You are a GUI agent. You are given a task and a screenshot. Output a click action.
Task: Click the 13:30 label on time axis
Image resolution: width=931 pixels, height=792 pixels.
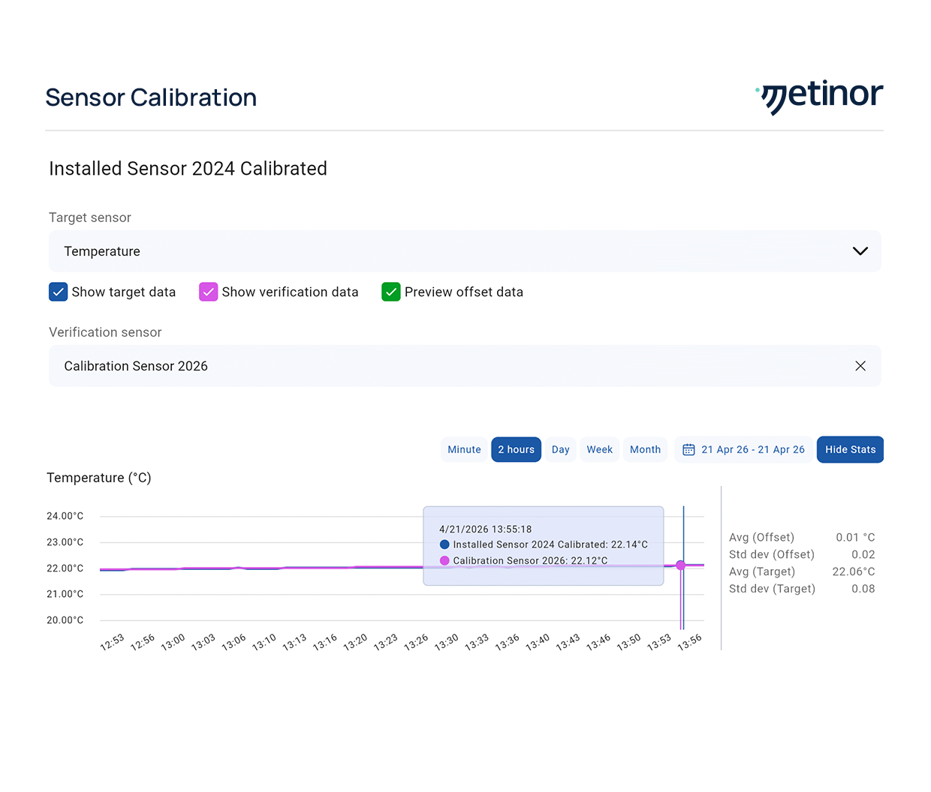447,643
